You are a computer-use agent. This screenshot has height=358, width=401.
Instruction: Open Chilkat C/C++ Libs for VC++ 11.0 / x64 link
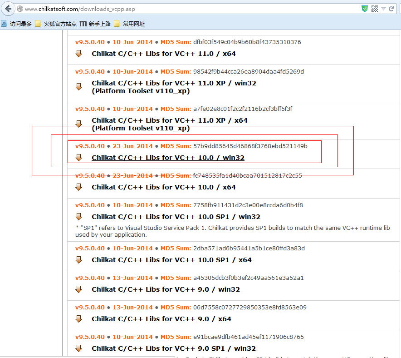(164, 54)
